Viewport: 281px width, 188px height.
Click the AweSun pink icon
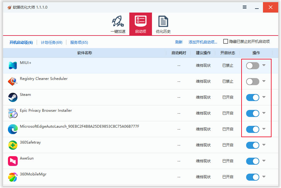[13, 161]
